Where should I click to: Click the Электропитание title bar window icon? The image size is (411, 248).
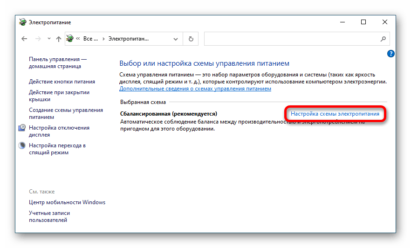22,22
